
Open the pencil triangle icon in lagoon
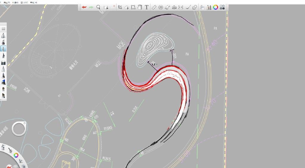point(21,161)
